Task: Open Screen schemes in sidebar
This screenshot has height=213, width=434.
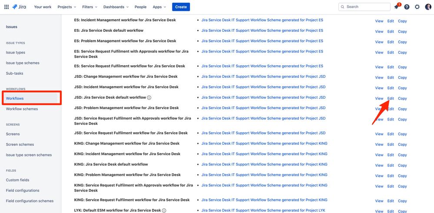Action: point(20,144)
